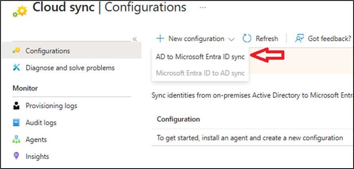
Task: Click the Agents hierarchy icon
Action: point(17,140)
